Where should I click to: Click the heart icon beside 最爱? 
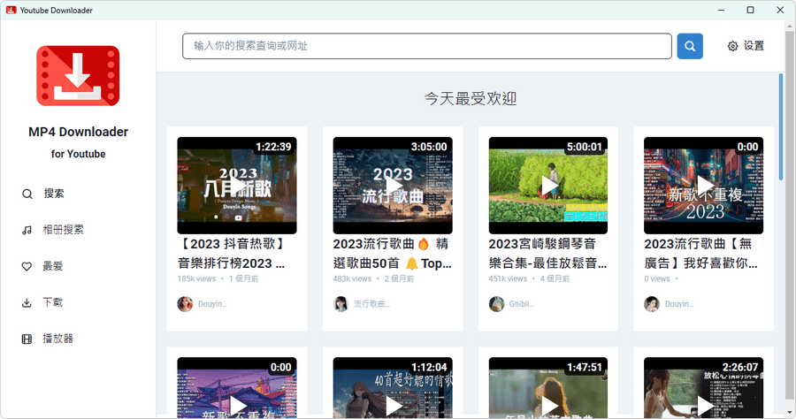(27, 266)
